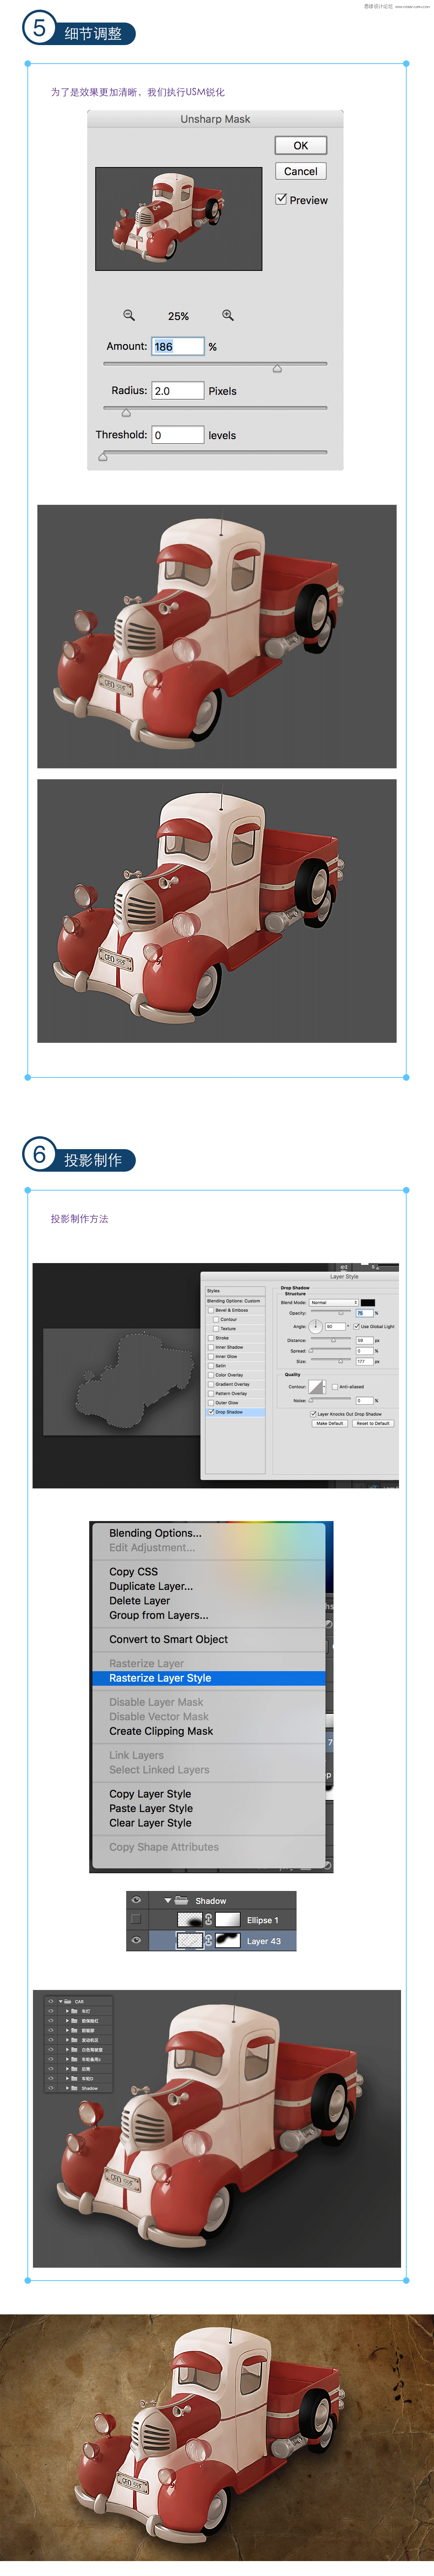Enable Inner Shadow layer style
This screenshot has width=434, height=2576.
coord(211,1347)
